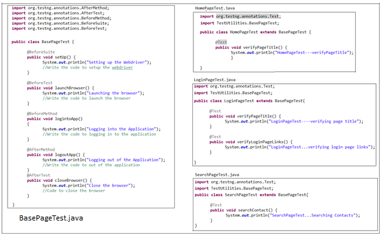Click the comment about launching the browser
Image resolution: width=383 pixels, height=237 pixels.
87,98
